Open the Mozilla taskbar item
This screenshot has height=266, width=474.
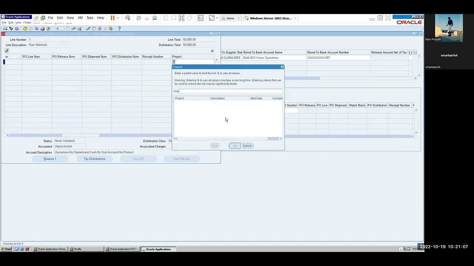[x=86, y=249]
